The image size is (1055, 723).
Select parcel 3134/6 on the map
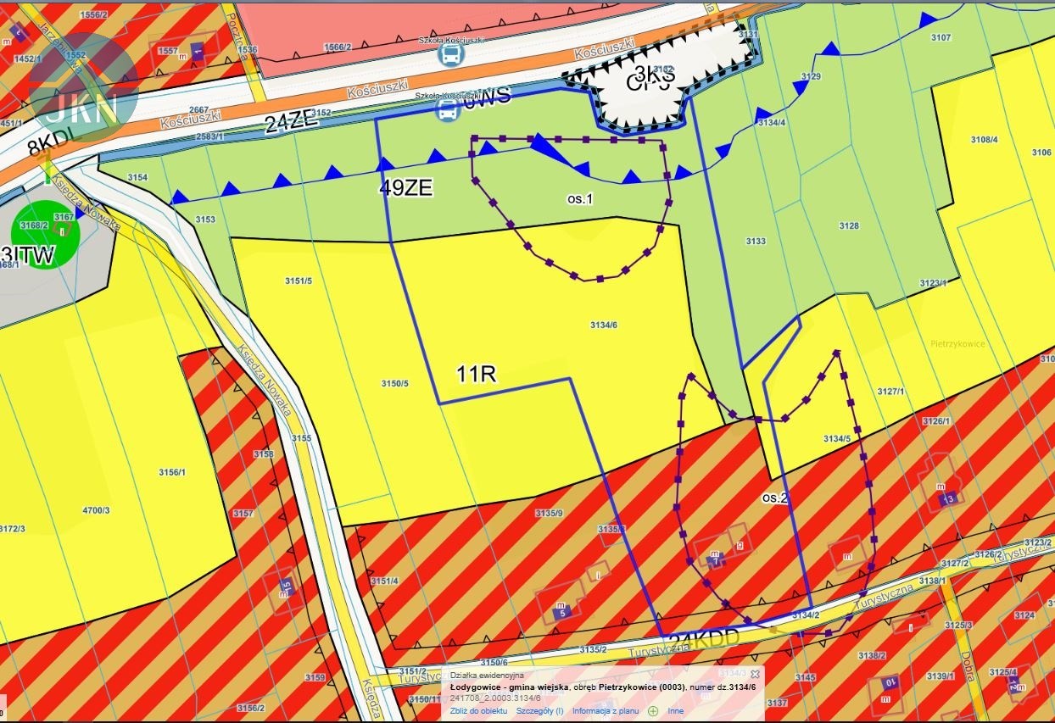pyautogui.click(x=603, y=325)
